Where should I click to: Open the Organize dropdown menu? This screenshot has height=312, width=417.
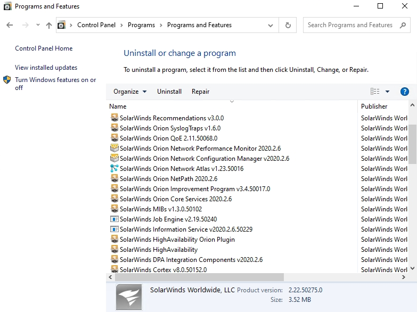tap(130, 92)
